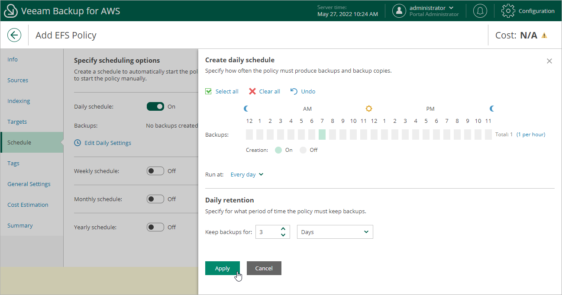The height and width of the screenshot is (295, 562).
Task: Click the Undo arrow icon
Action: [294, 91]
